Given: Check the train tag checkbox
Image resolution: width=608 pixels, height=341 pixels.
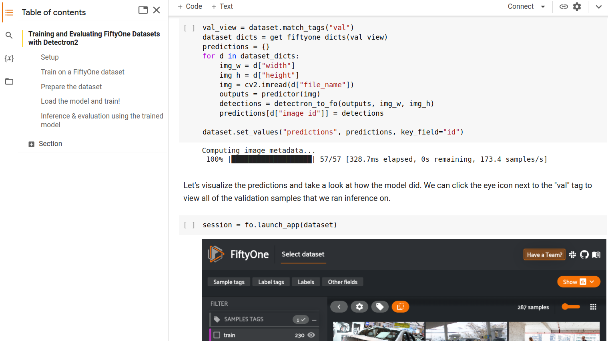Looking at the screenshot, I should coord(217,335).
